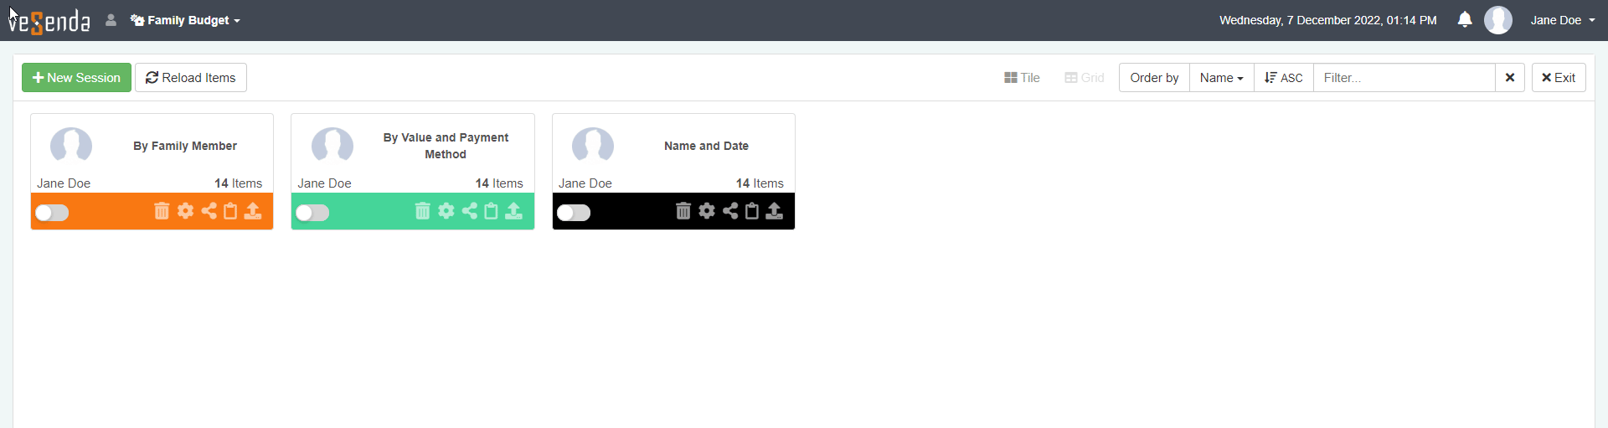Delete the By Family Member session
The image size is (1608, 428).
pyautogui.click(x=162, y=211)
